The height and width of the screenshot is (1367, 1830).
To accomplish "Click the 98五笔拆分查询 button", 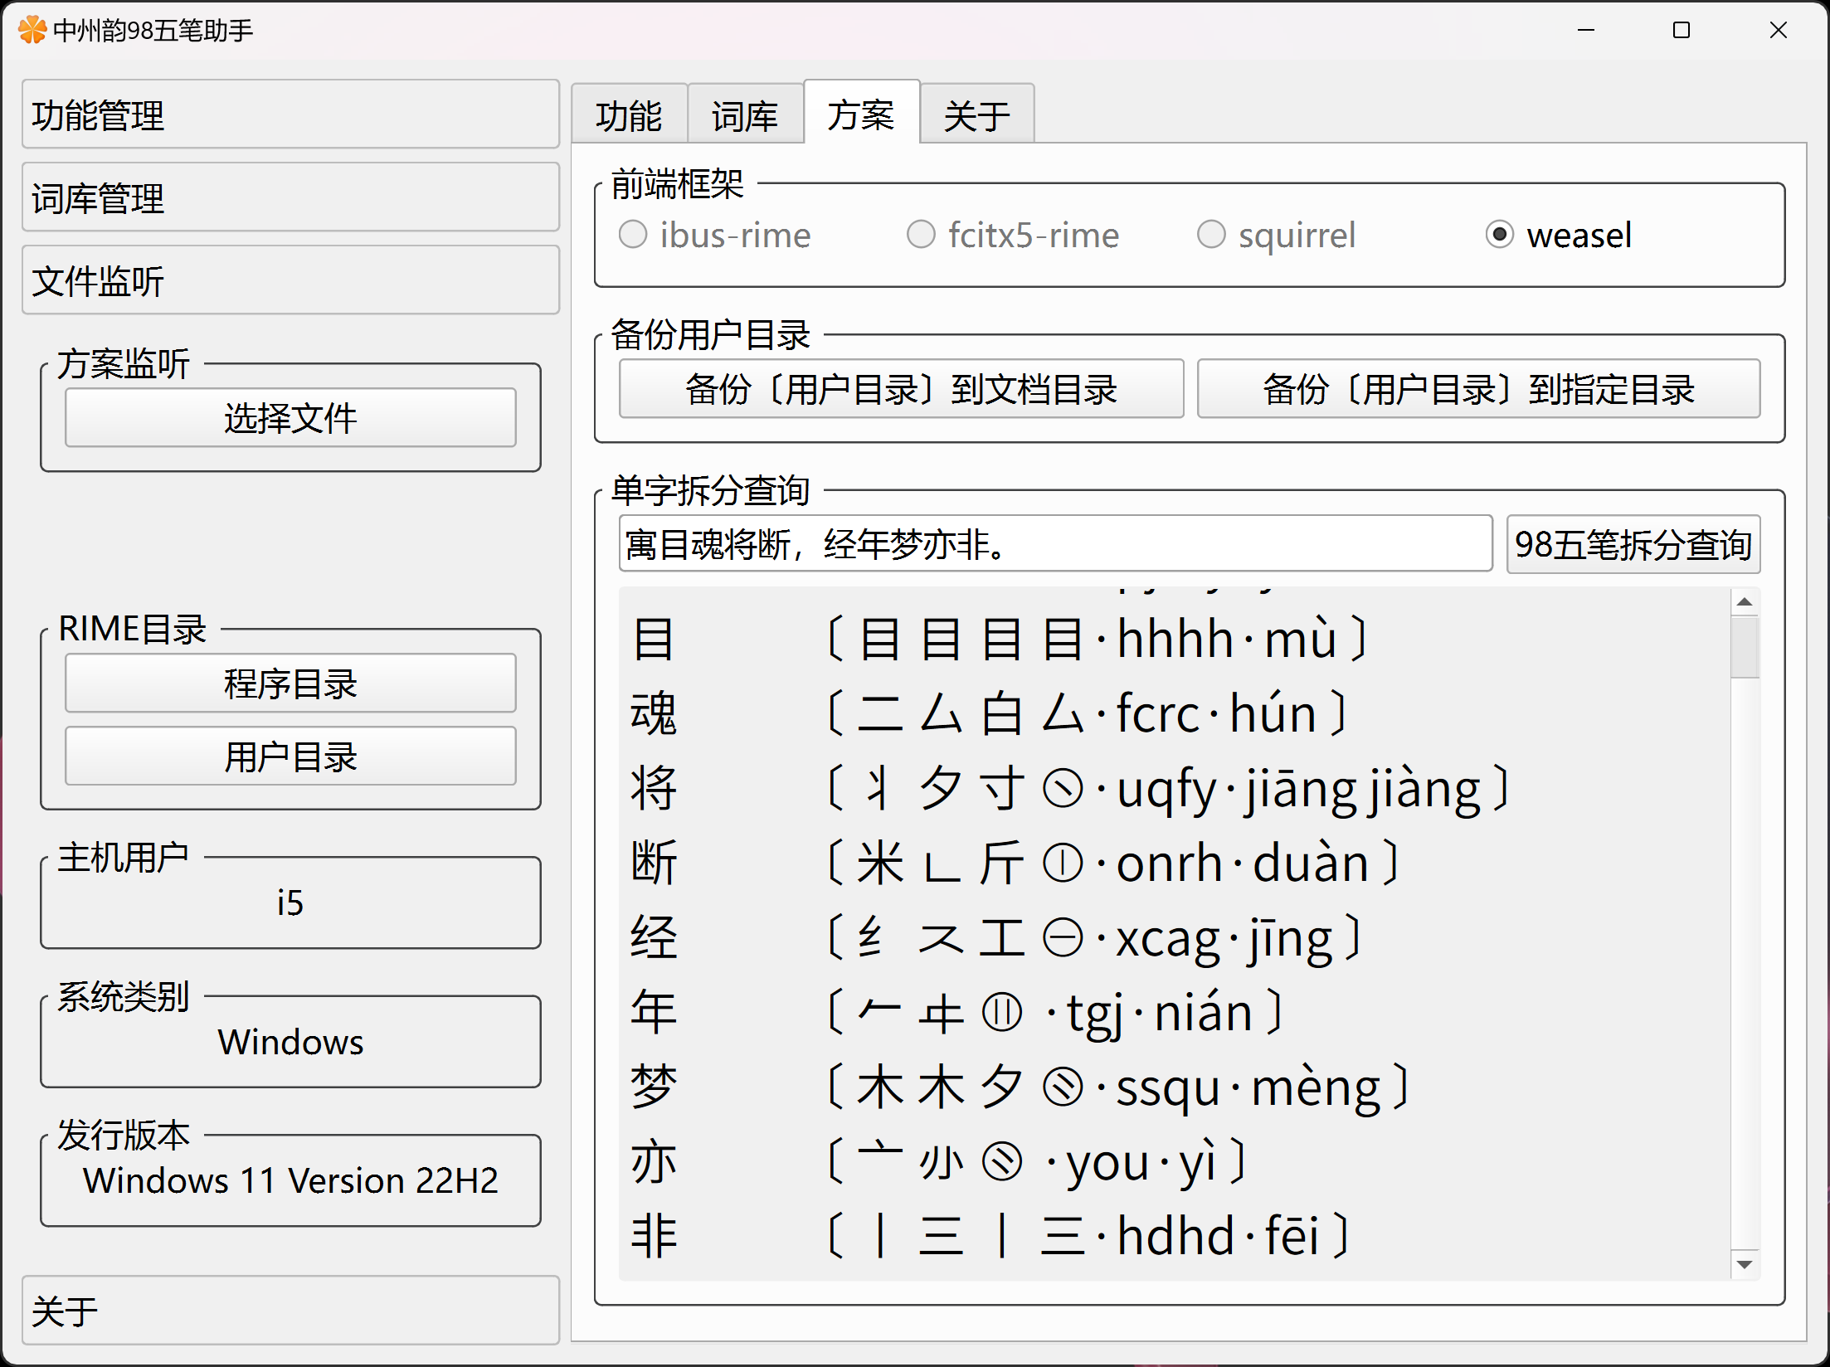I will (1633, 544).
